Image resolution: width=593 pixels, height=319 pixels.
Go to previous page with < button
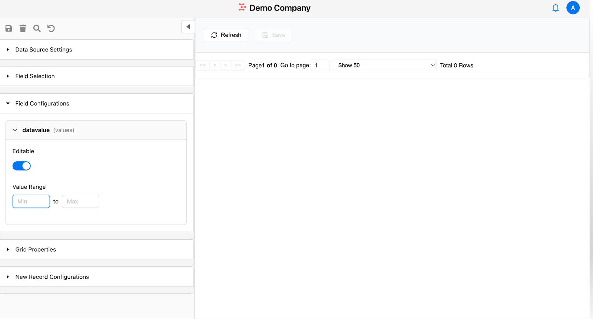click(x=215, y=65)
